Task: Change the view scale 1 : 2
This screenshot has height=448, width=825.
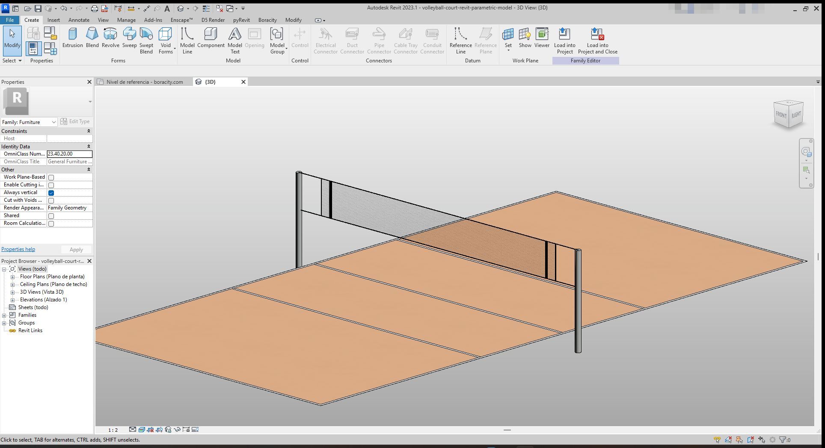Action: click(113, 430)
